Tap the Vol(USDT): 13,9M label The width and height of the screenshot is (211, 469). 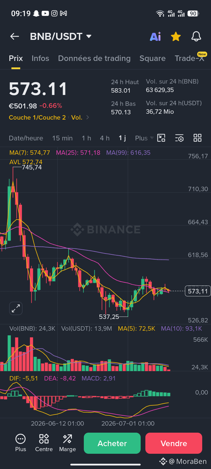click(x=86, y=329)
